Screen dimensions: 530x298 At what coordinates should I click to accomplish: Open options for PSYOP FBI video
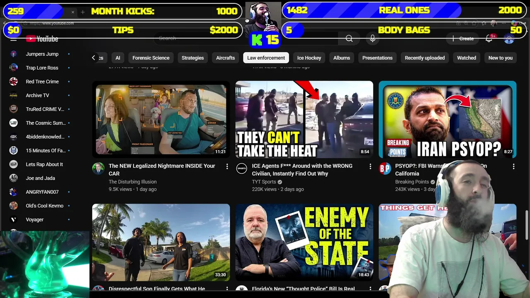tap(513, 166)
